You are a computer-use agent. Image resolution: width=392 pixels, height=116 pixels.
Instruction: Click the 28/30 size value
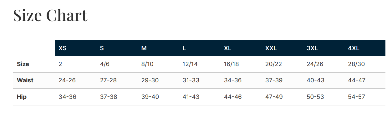[356, 64]
